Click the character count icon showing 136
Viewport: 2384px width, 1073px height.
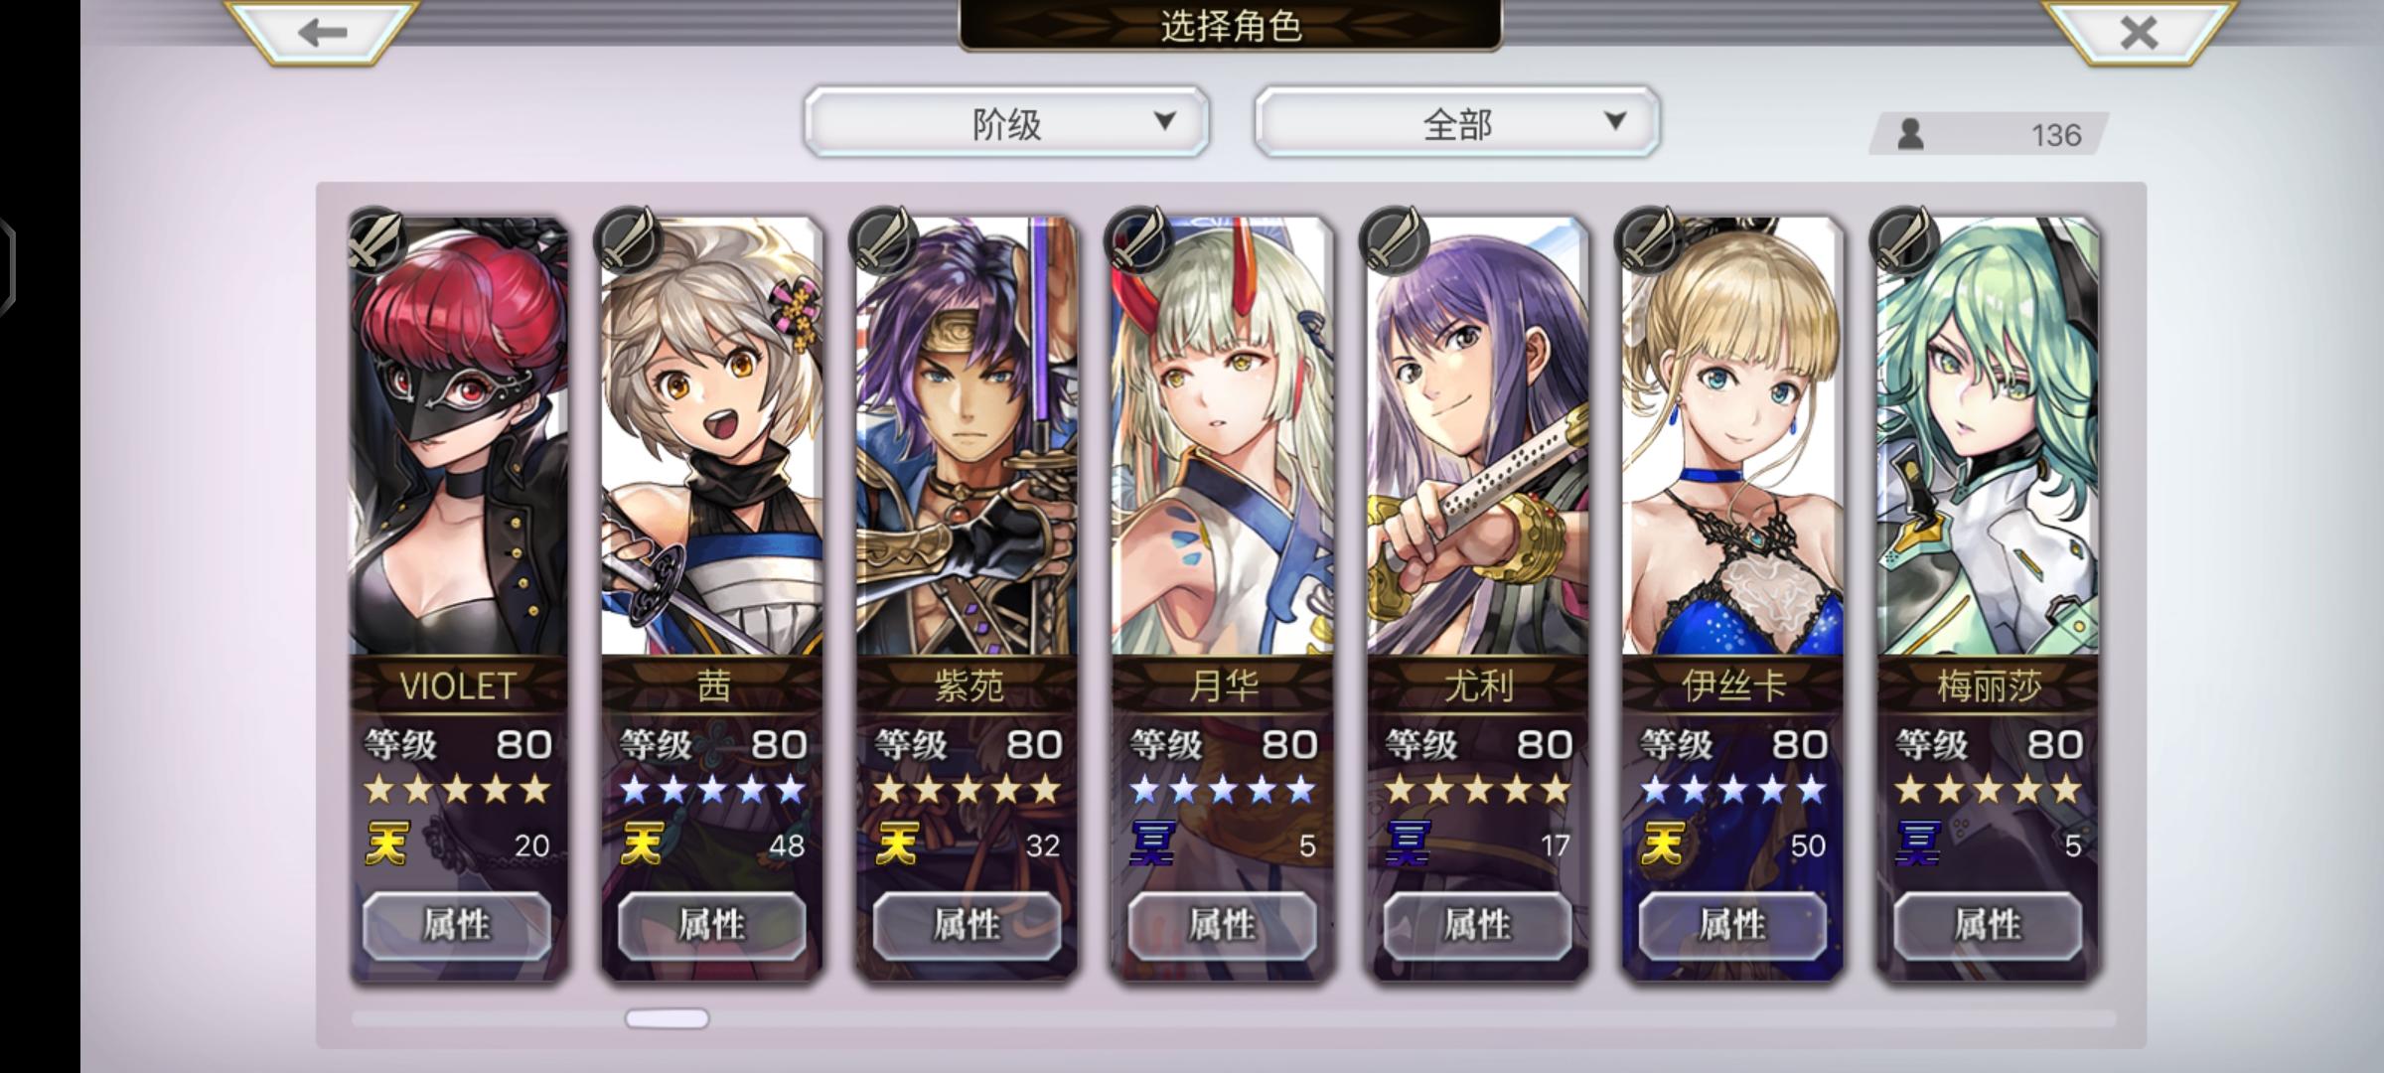[1910, 134]
